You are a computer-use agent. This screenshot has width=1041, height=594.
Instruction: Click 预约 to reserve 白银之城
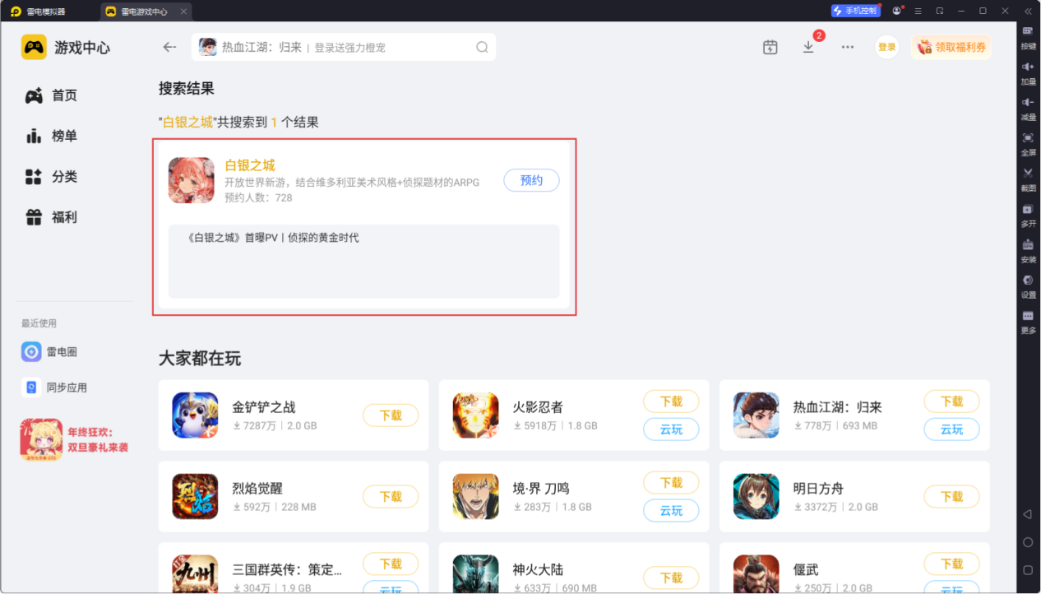pos(531,180)
